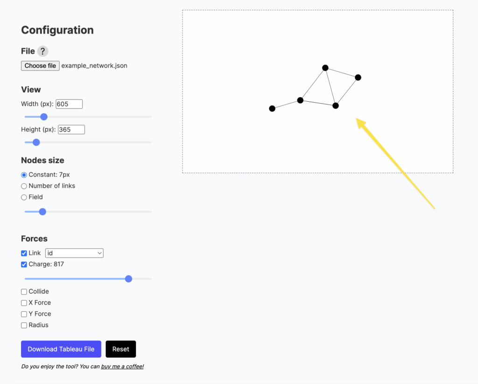Click the Nodes size slider handle
Image resolution: width=478 pixels, height=384 pixels.
(42, 212)
